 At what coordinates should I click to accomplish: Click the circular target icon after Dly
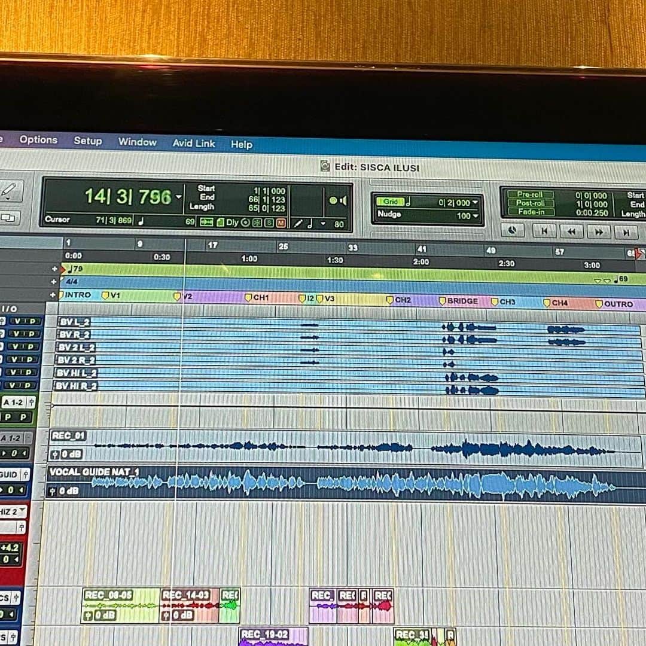coord(246,223)
